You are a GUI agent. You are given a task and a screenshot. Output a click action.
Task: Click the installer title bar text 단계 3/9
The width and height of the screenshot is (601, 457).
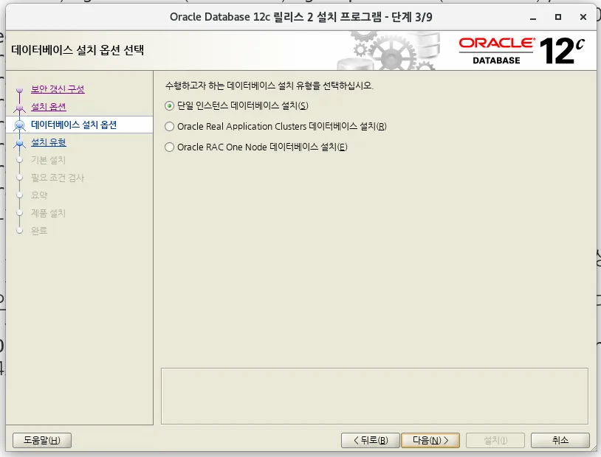(x=412, y=17)
